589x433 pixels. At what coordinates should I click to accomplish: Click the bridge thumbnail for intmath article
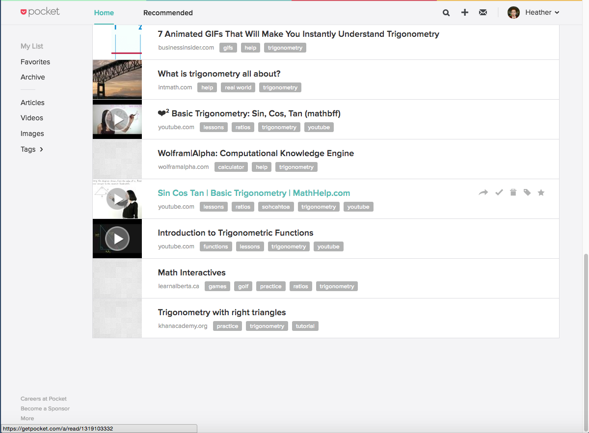click(x=117, y=80)
